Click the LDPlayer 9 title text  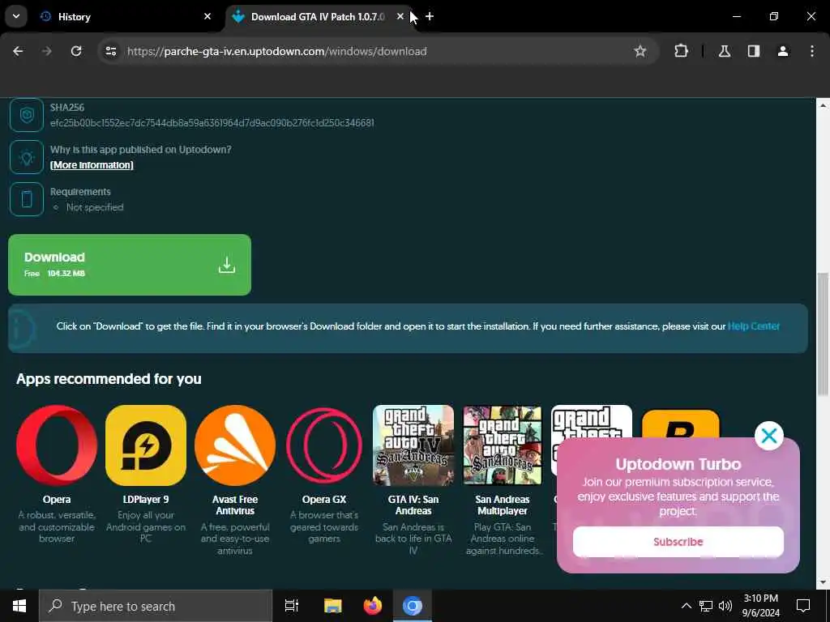[x=146, y=499]
